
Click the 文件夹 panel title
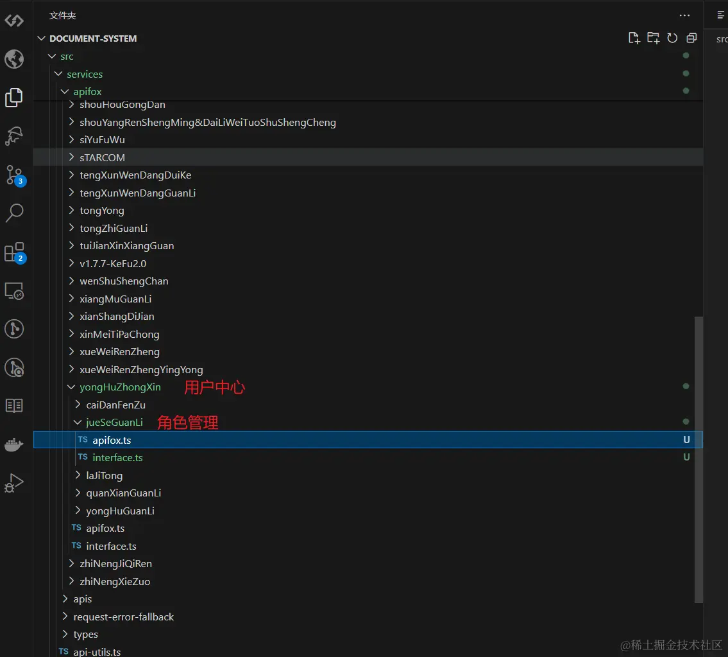pyautogui.click(x=62, y=15)
